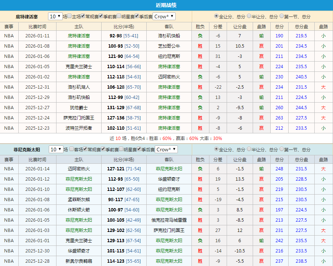The image size is (333, 266).
Task: Open the 萨克拉门托国王 team link
Action: point(79,118)
